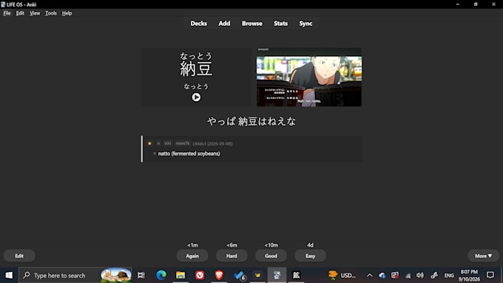Rate the card as Good
Viewport: 503px width, 283px height.
[x=271, y=256]
